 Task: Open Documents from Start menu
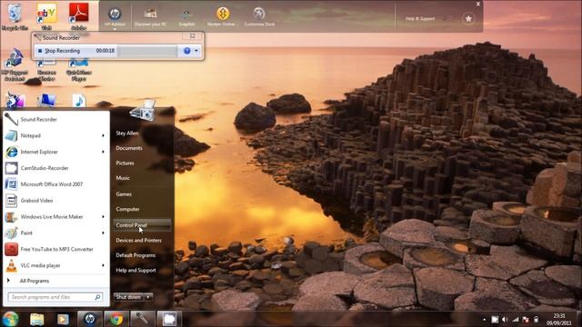129,148
